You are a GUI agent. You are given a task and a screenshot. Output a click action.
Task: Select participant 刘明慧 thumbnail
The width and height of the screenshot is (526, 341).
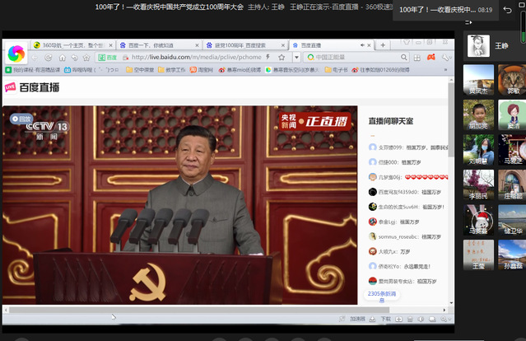coord(478,150)
